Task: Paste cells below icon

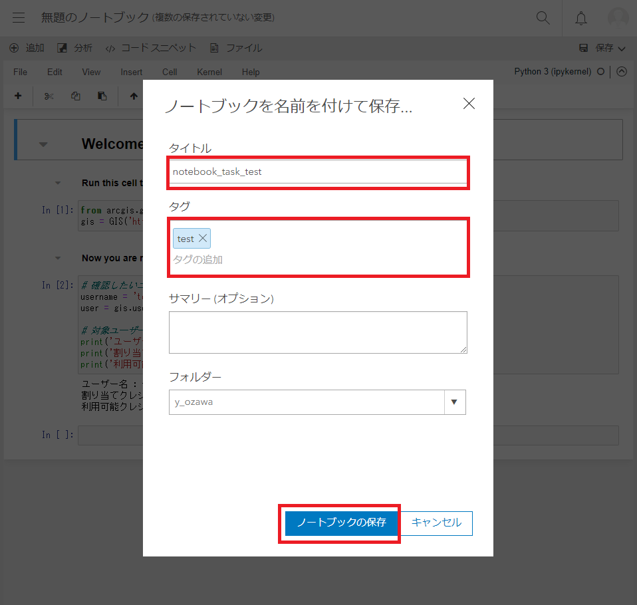Action: point(102,96)
